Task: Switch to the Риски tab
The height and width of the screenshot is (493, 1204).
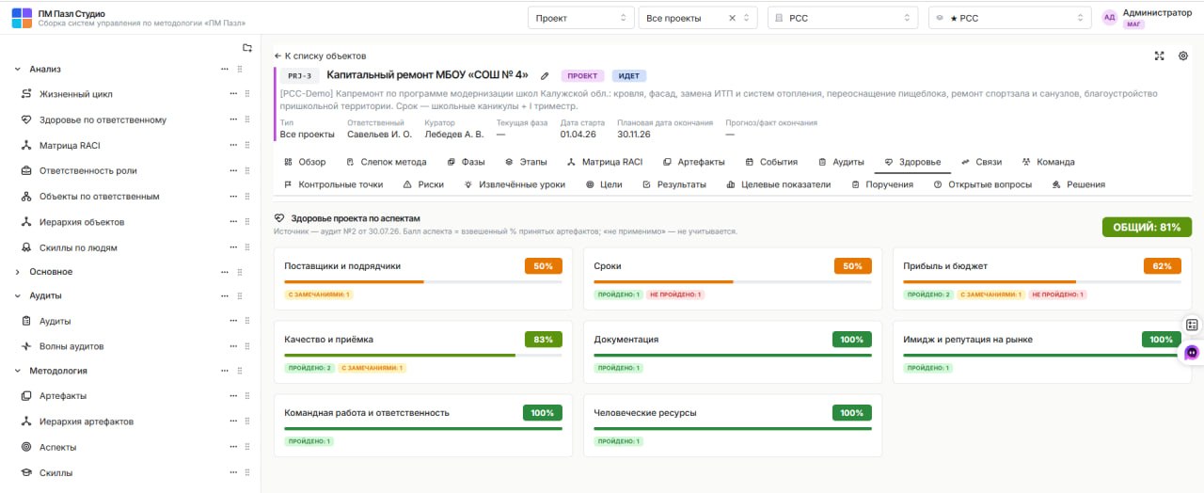Action: 423,184
